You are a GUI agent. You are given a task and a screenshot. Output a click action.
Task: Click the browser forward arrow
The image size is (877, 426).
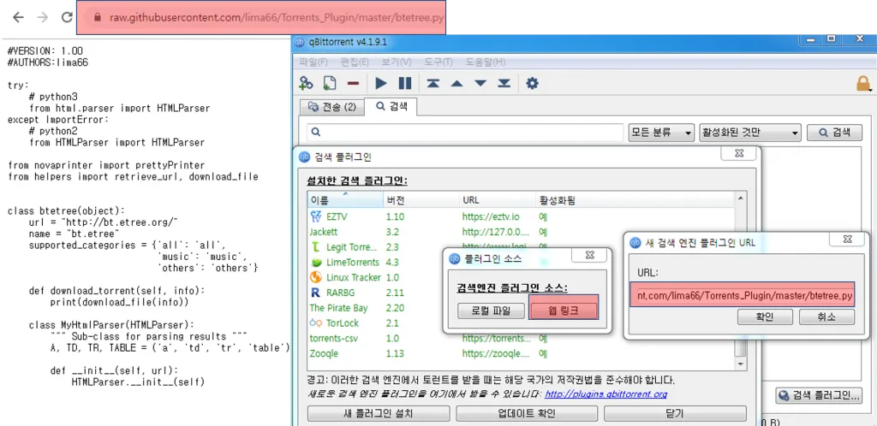pos(43,17)
